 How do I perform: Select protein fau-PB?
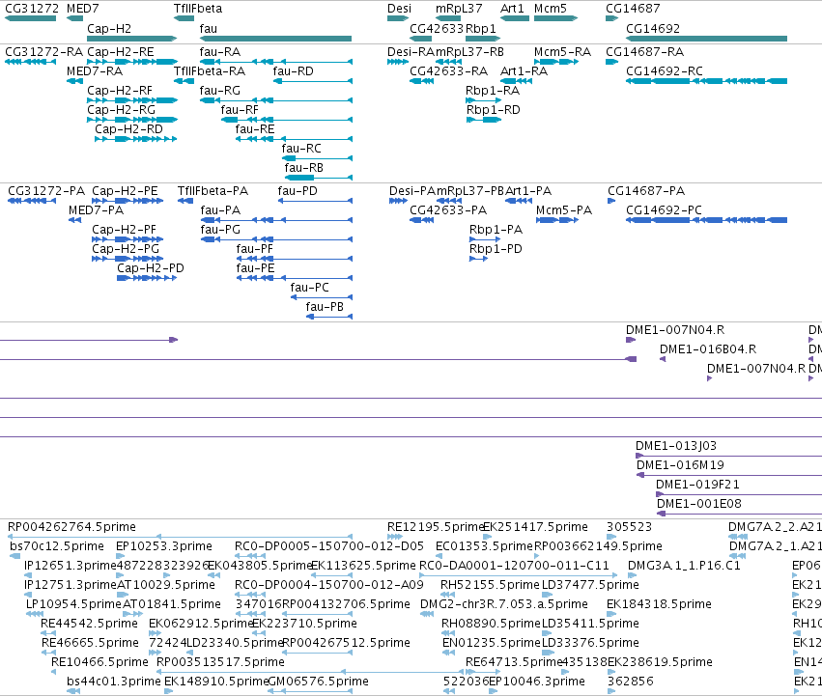(325, 307)
